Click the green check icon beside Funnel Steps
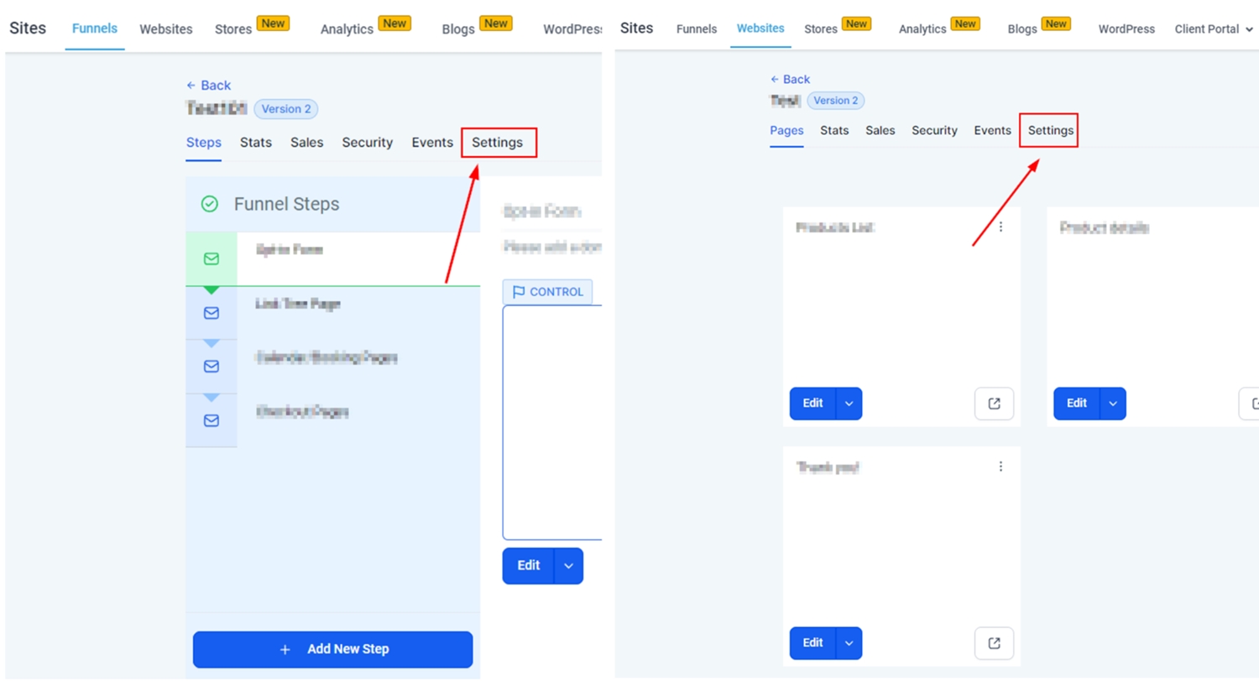Viewport: 1259px width, 681px height. [x=210, y=204]
